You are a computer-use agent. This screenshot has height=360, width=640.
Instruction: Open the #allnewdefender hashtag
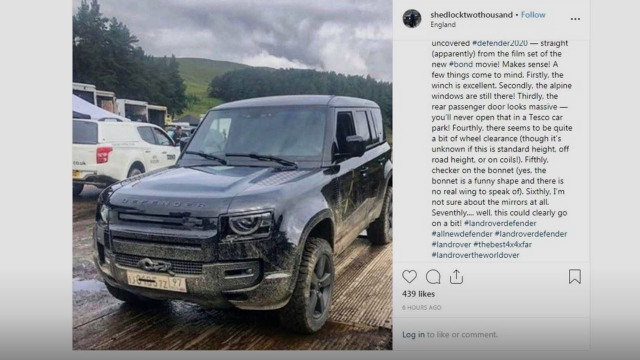(x=462, y=234)
